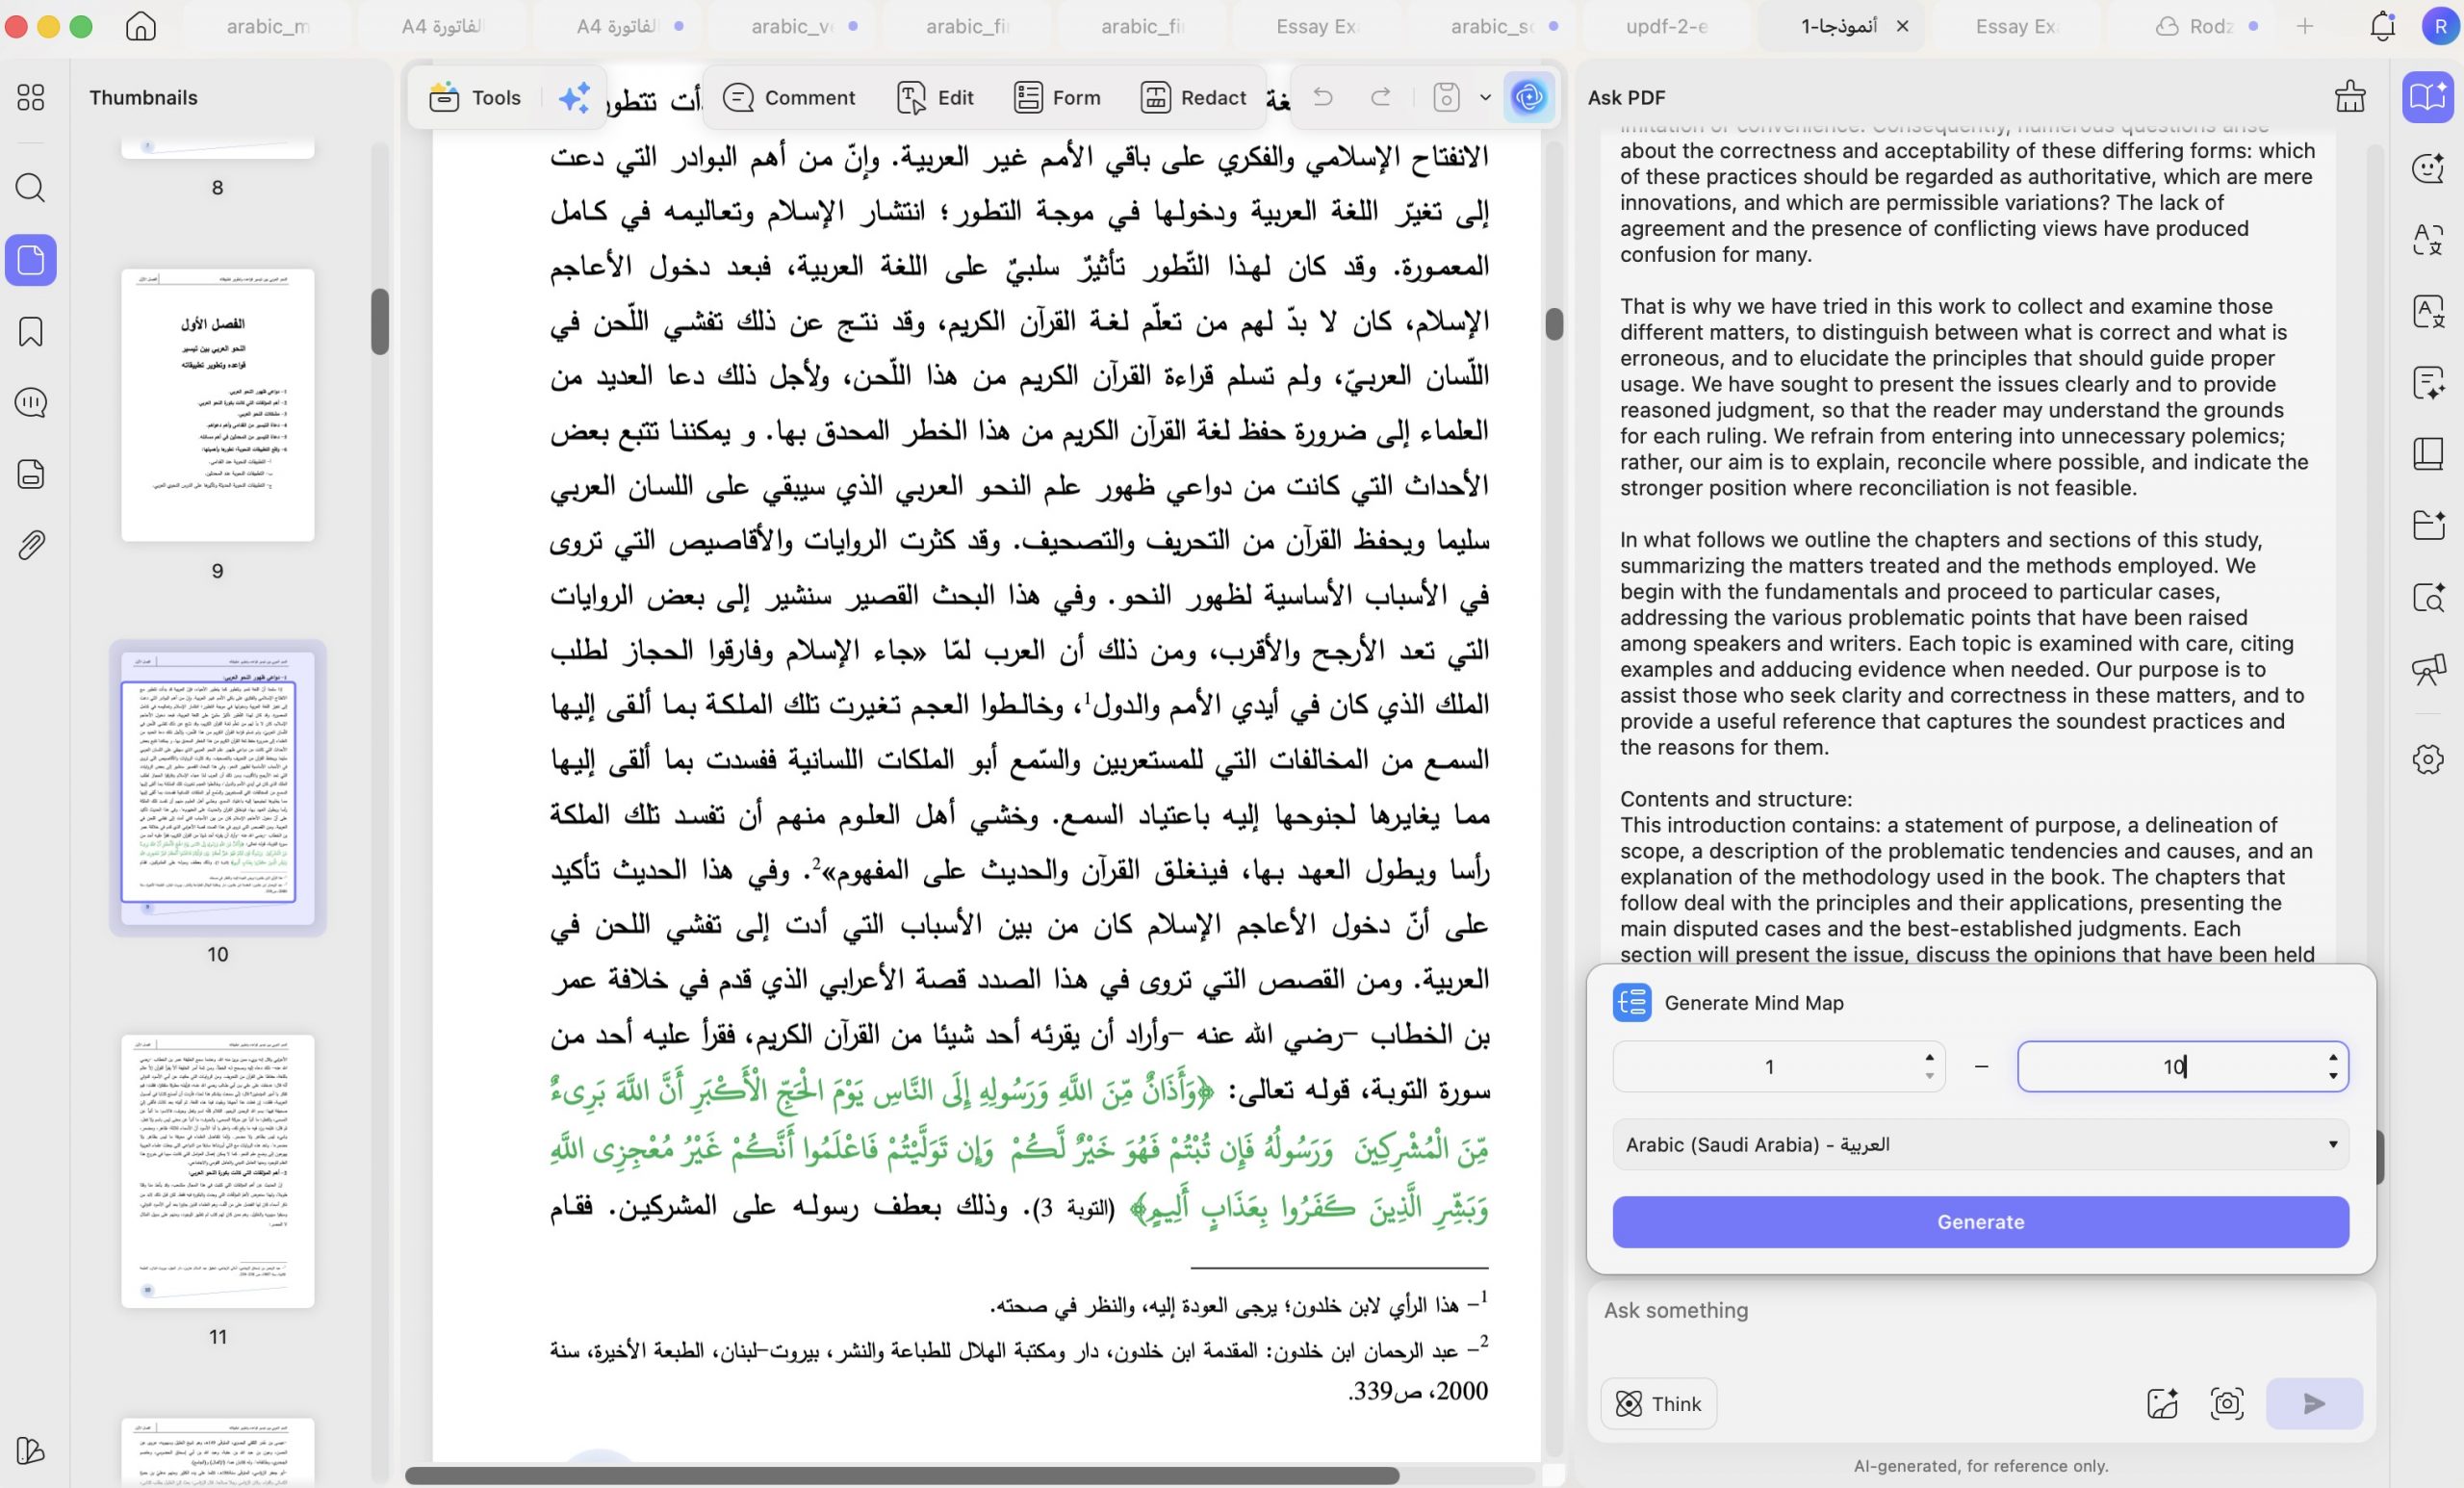Switch to Form mode
This screenshot has width=2464, height=1488.
point(1057,97)
